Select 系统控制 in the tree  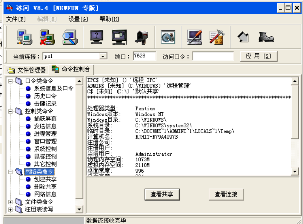(45, 149)
